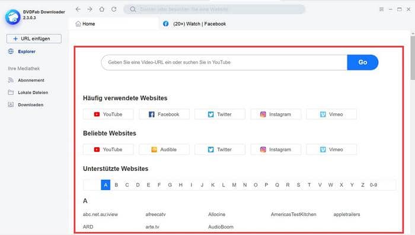Open YouTube under Beliebte Websites
The width and height of the screenshot is (415, 235).
[x=108, y=150]
